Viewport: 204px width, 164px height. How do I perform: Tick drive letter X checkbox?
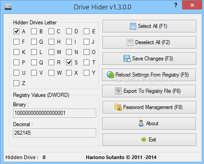[69, 73]
